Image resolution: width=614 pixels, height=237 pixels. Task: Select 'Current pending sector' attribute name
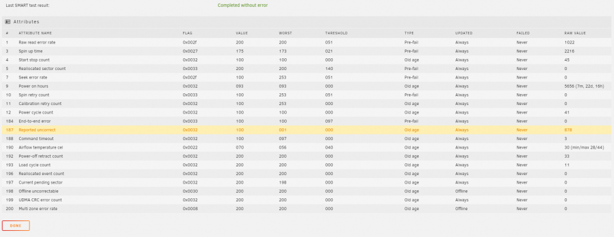[41, 182]
